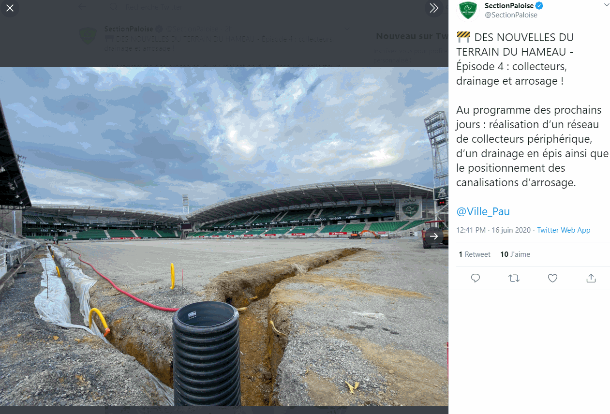The width and height of the screenshot is (610, 414).
Task: Click the SectionPaloise display name
Action: pos(509,6)
